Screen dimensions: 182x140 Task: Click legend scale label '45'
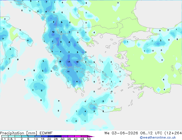click(82, 139)
